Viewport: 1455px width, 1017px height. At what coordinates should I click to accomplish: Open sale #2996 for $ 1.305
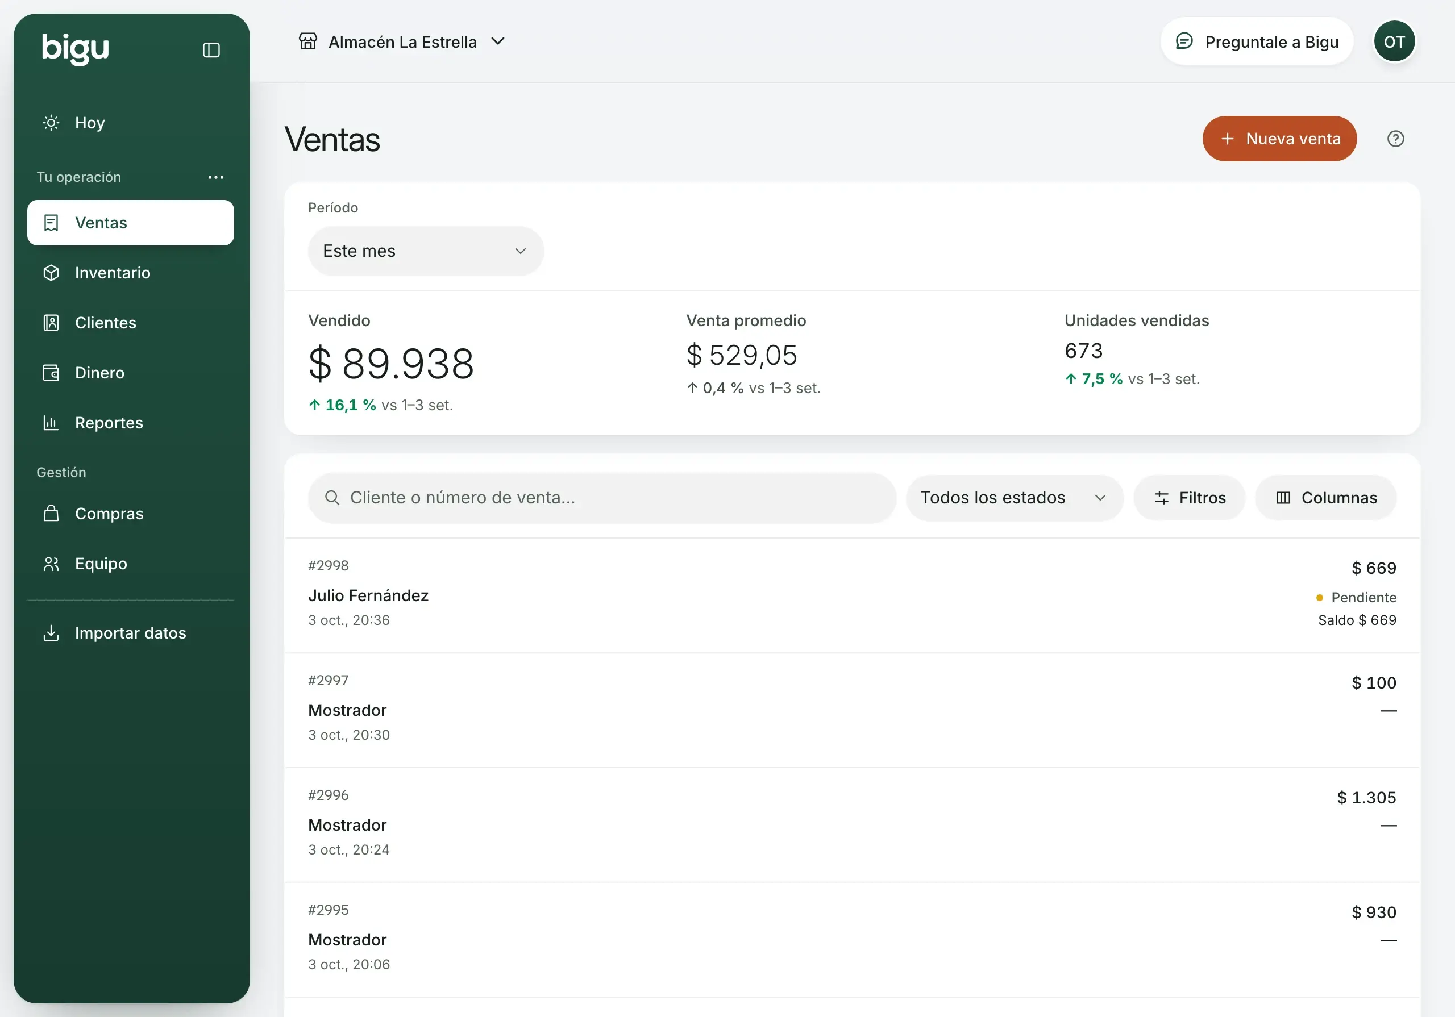coord(853,824)
